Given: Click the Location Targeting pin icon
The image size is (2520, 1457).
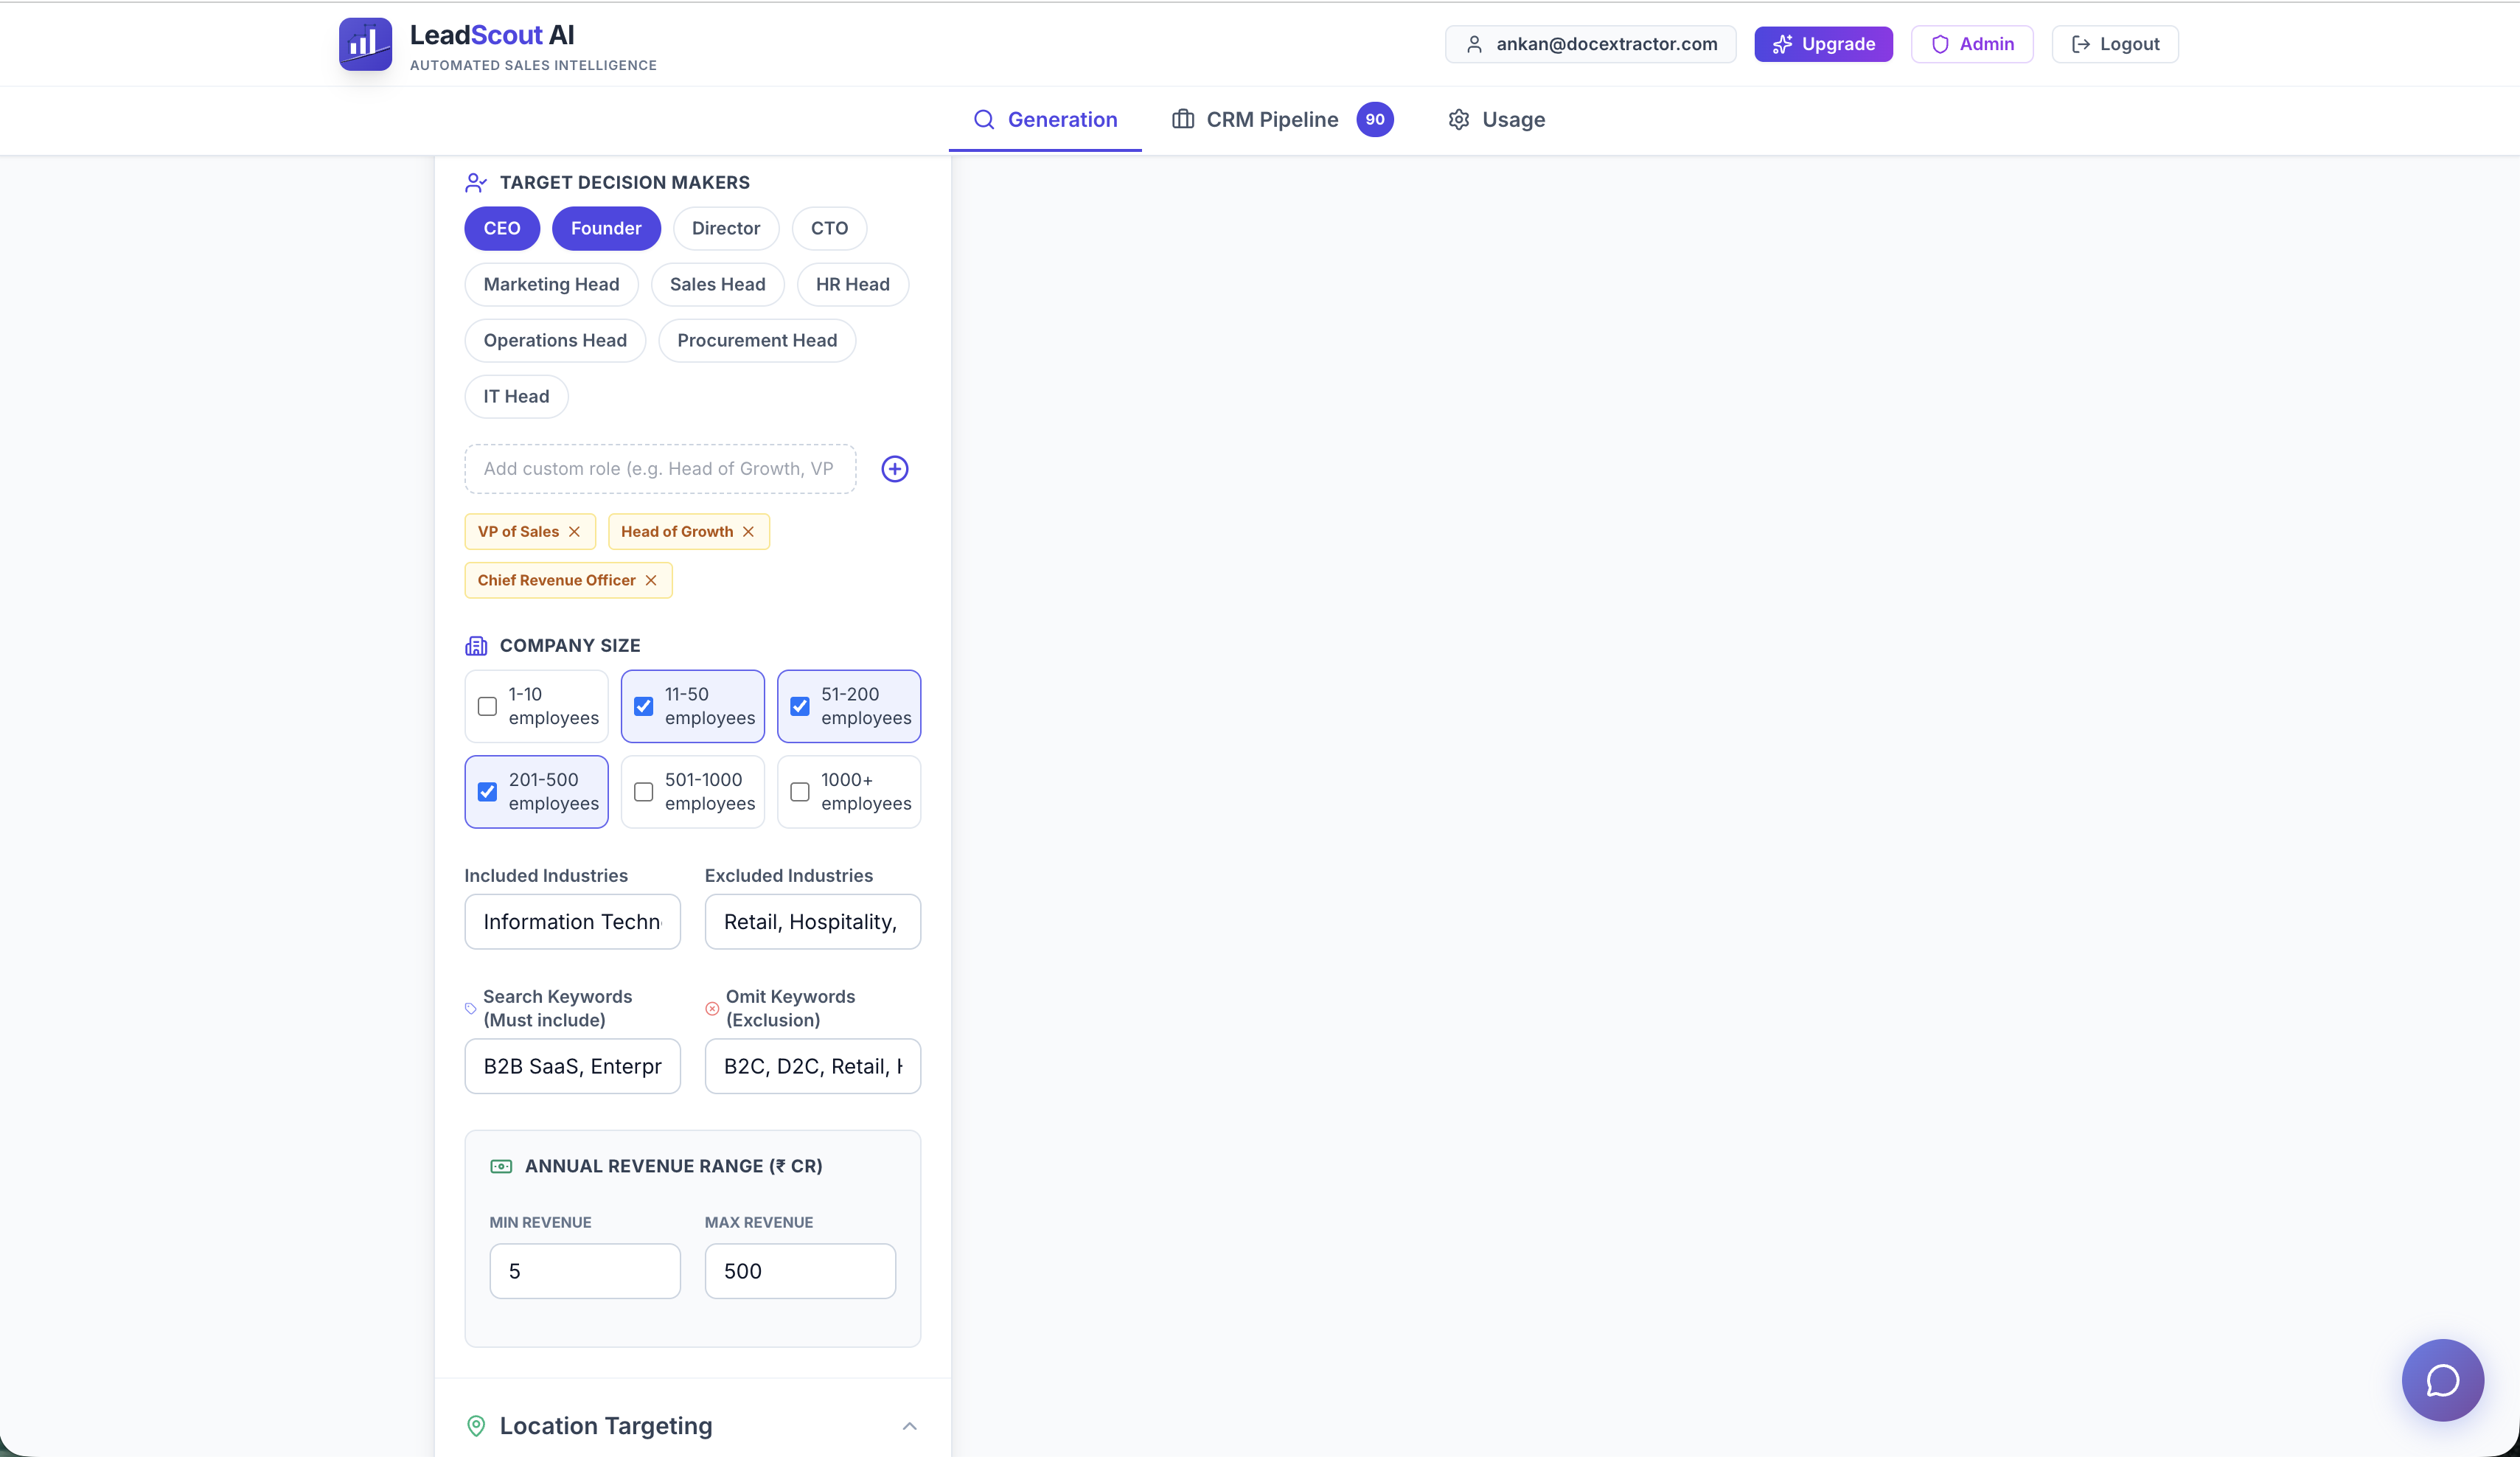Looking at the screenshot, I should click(476, 1427).
